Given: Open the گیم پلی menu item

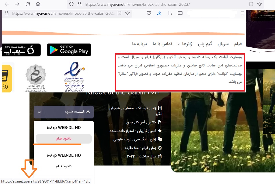Looking at the screenshot, I should coord(205,44).
